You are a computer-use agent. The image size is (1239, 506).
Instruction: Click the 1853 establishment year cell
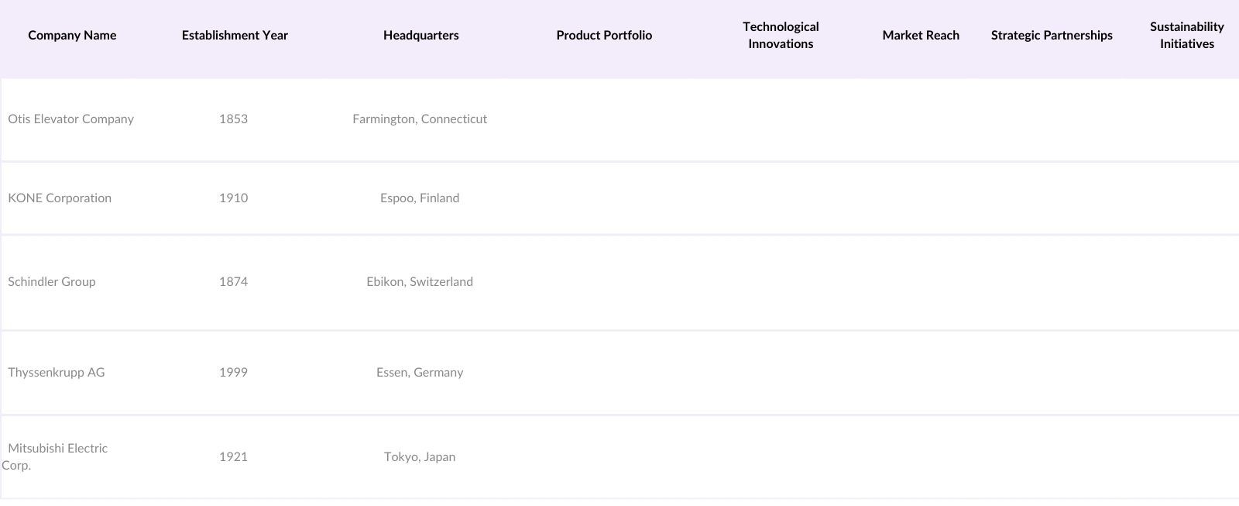[233, 119]
